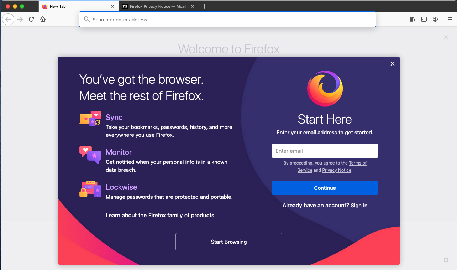Screen dimensions: 457x270
Task: Go back using the back arrow
Action: pyautogui.click(x=8, y=19)
